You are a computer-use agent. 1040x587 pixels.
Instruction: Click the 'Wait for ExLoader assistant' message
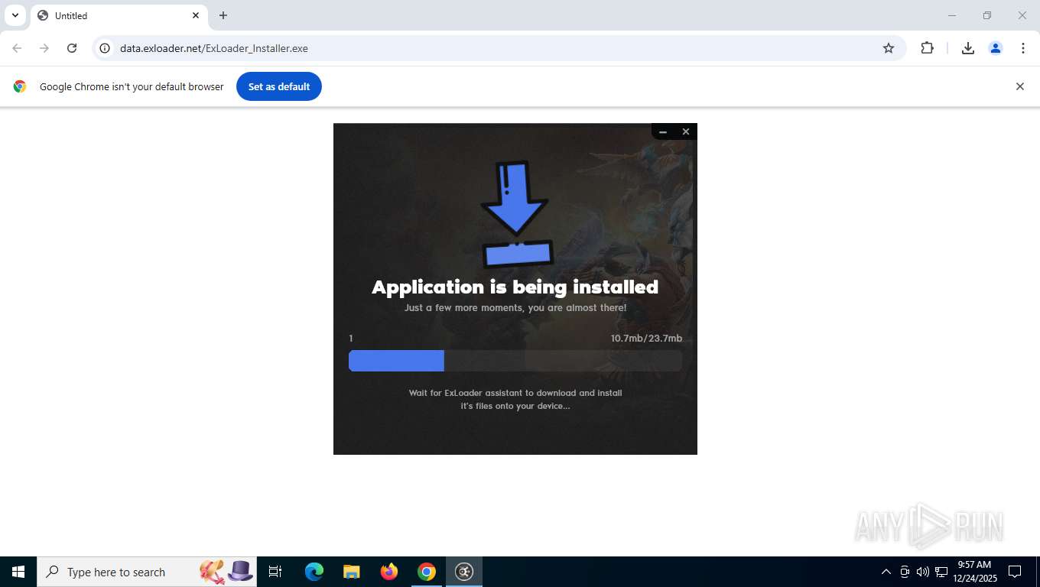[x=515, y=399]
